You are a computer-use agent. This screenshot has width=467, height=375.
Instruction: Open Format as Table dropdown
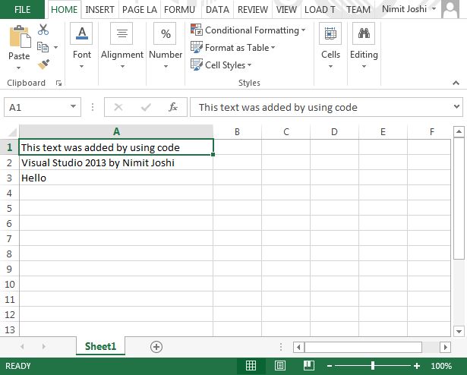tap(273, 47)
